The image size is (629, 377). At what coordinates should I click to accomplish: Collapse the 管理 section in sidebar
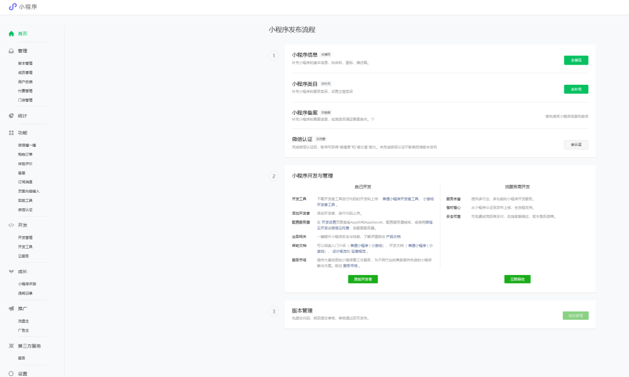pyautogui.click(x=20, y=51)
